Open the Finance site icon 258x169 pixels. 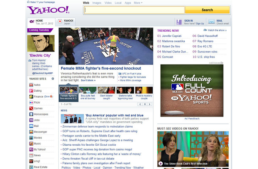pyautogui.click(x=31, y=97)
